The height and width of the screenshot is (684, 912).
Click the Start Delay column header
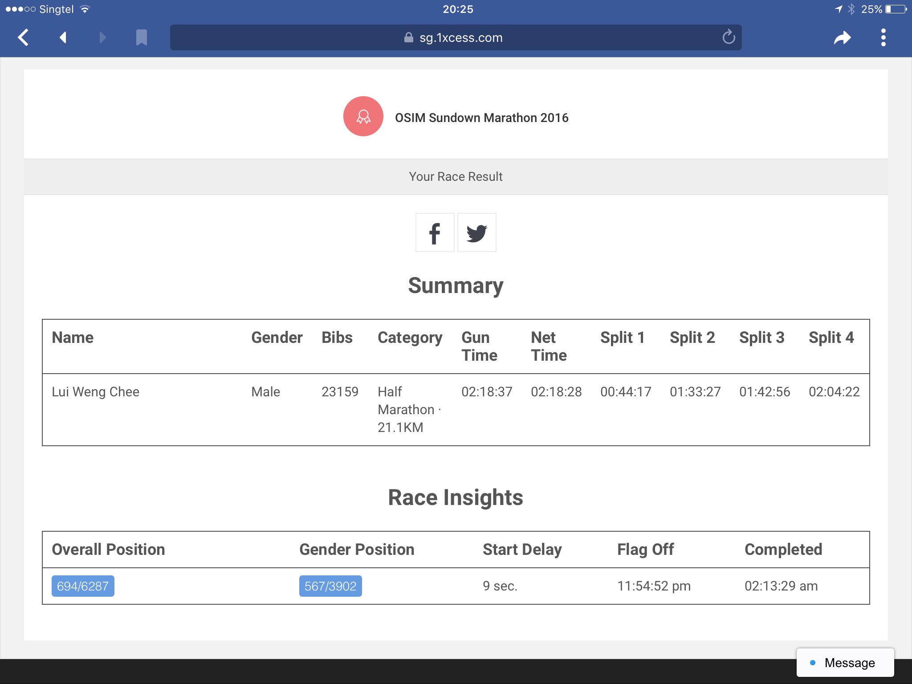pos(522,550)
